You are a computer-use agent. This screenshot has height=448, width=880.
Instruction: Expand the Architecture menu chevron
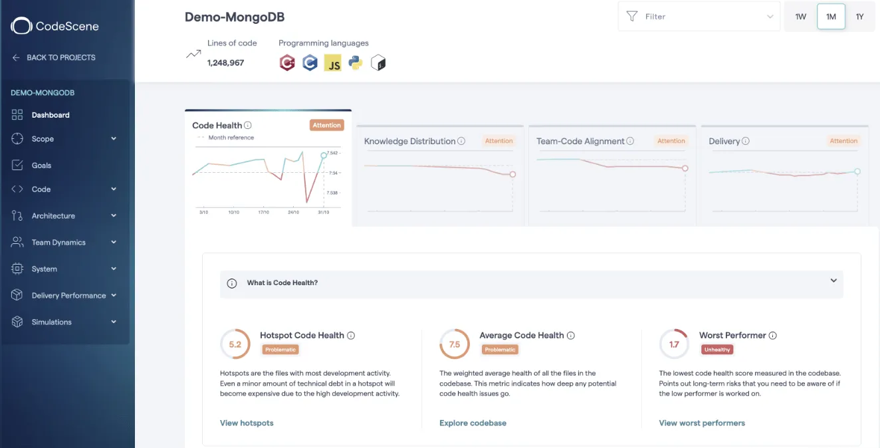114,216
